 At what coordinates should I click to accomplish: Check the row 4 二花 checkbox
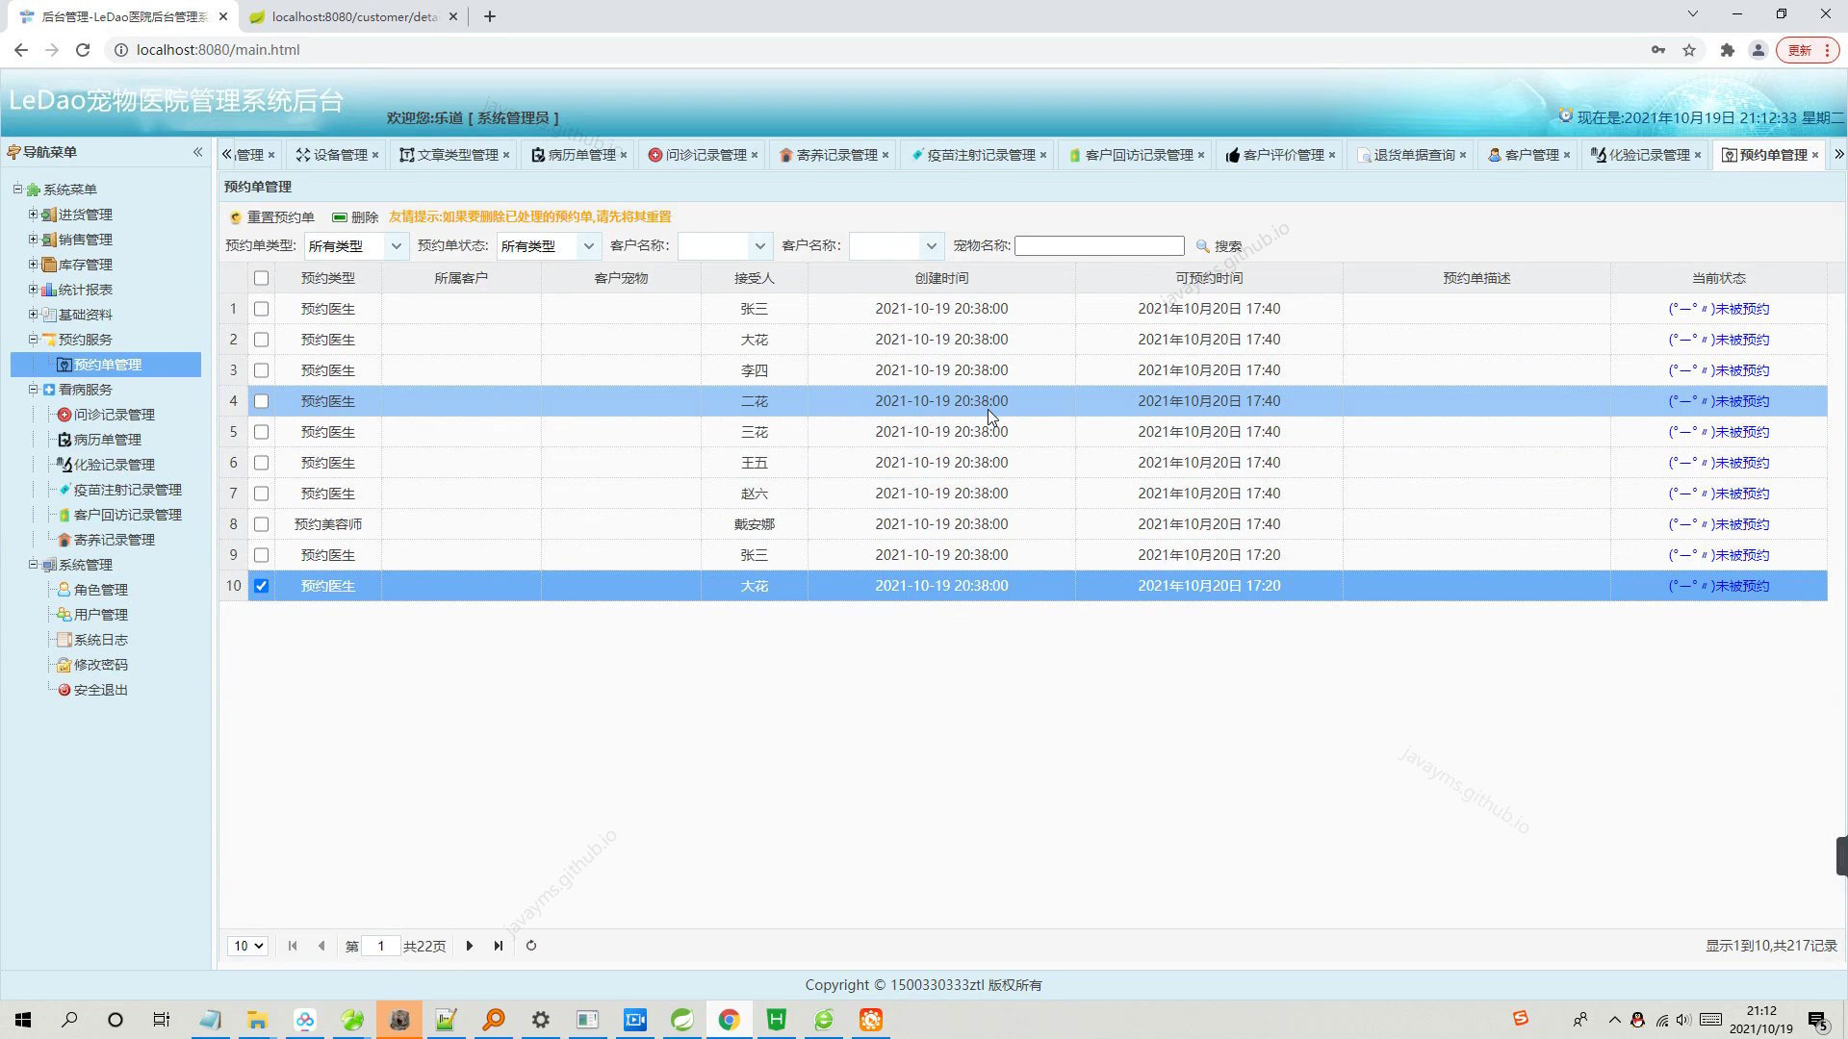pos(261,401)
